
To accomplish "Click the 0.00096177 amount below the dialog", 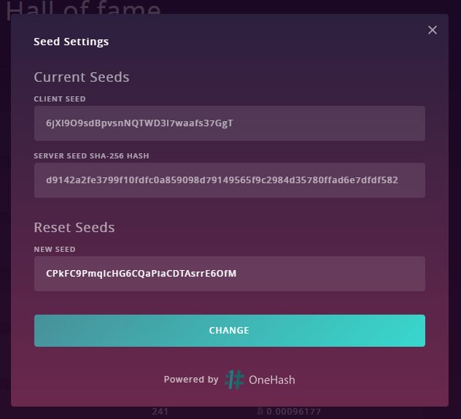I will (x=293, y=411).
